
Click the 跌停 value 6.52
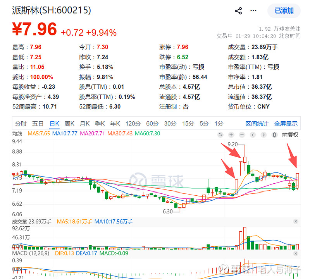183,57
